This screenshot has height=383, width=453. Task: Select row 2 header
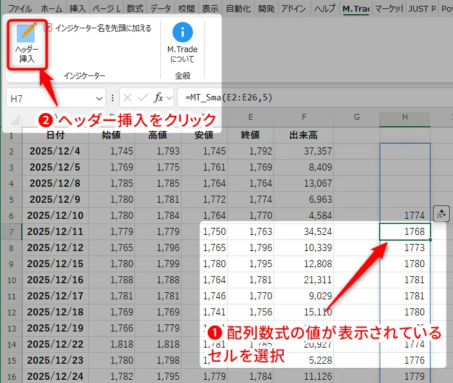[x=12, y=151]
